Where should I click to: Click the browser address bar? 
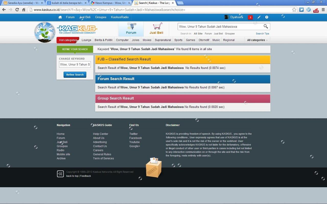162,10
